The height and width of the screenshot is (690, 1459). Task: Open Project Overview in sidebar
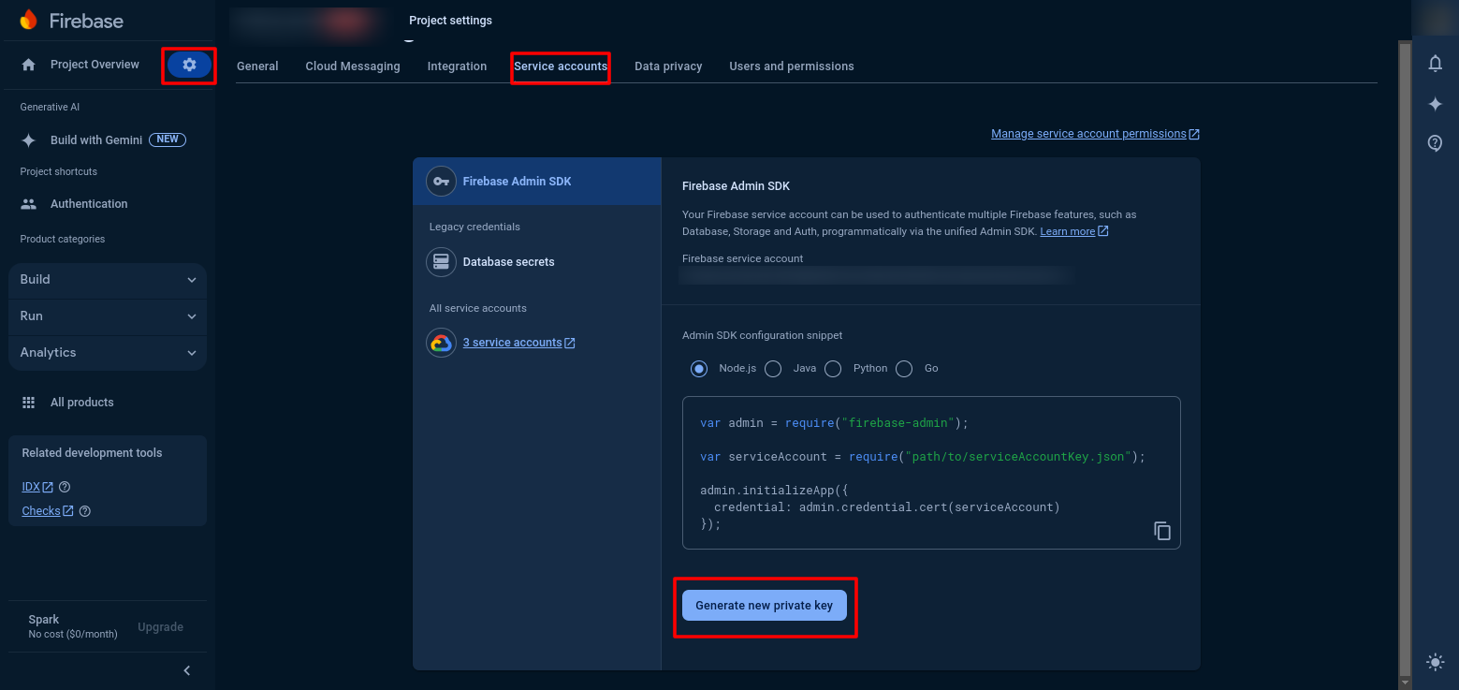point(95,65)
